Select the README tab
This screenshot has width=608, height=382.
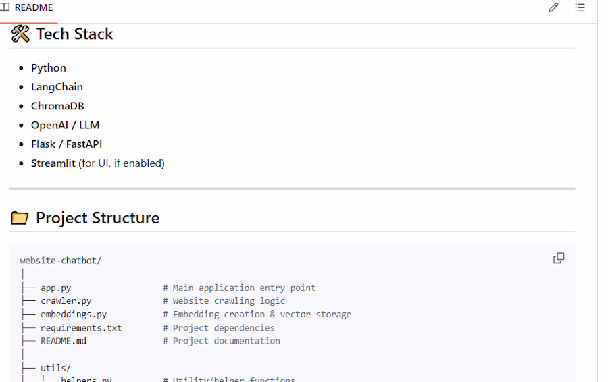(x=33, y=8)
